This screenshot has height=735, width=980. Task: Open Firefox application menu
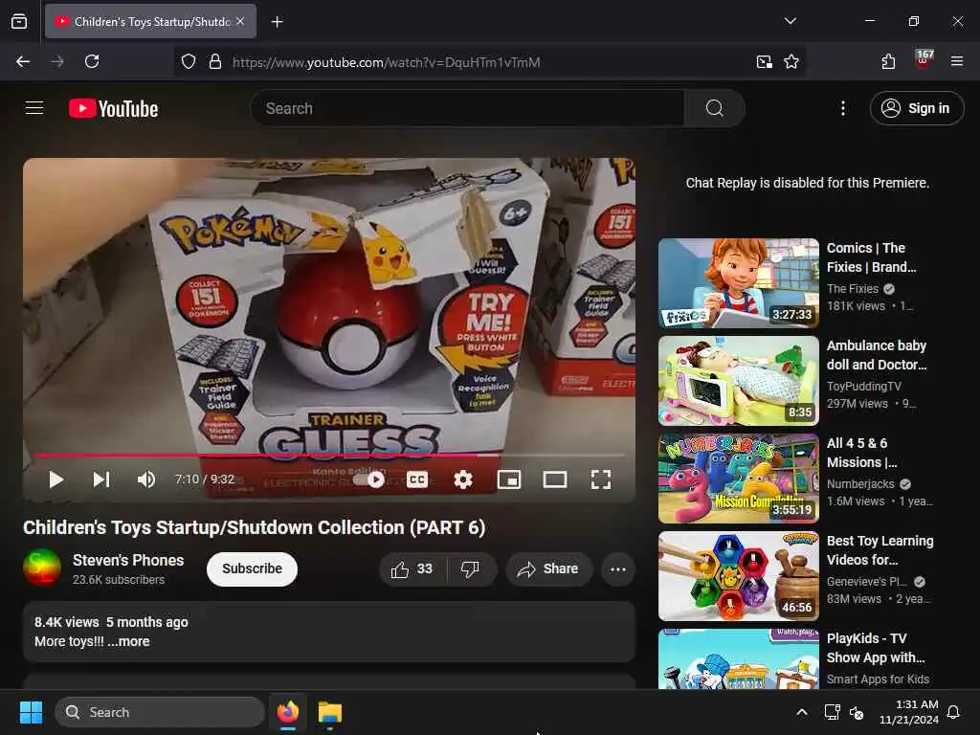(x=957, y=61)
